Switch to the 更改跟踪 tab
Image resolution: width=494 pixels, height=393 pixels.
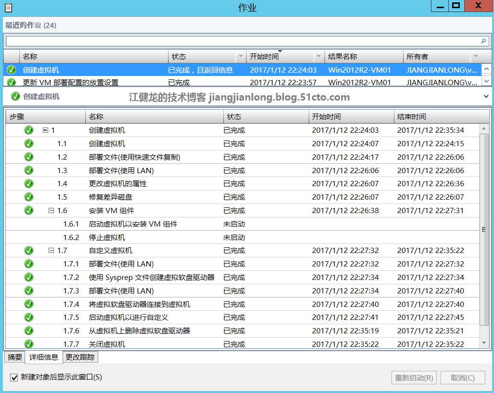(80, 357)
